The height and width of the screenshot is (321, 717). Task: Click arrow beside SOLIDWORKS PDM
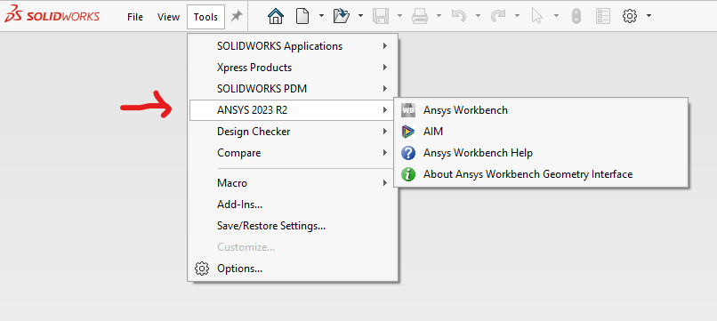(x=385, y=89)
